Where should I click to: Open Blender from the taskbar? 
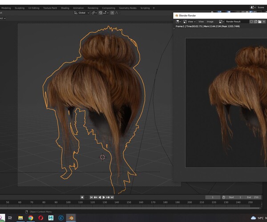point(71,218)
